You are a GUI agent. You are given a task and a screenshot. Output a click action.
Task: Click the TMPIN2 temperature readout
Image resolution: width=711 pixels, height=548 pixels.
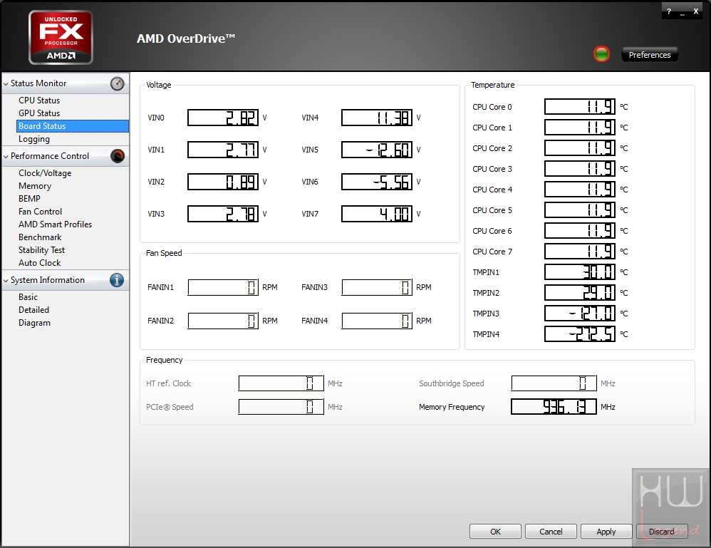580,293
